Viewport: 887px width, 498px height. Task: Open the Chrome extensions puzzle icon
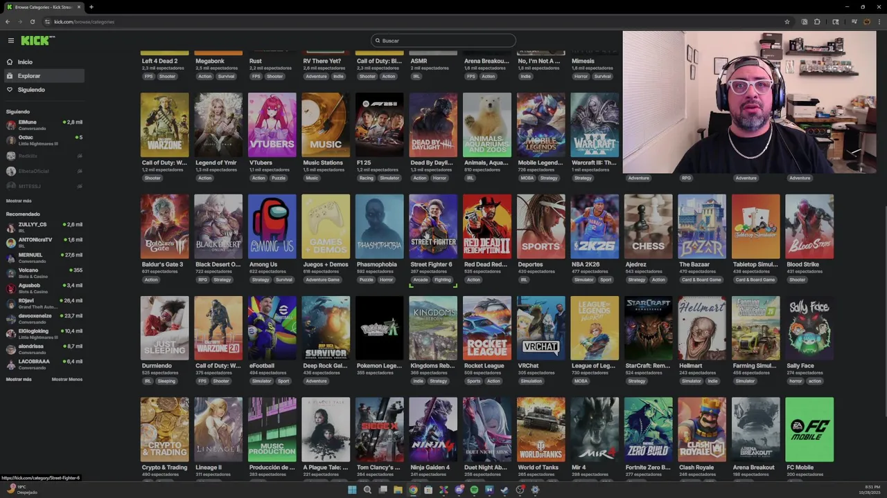pyautogui.click(x=817, y=21)
